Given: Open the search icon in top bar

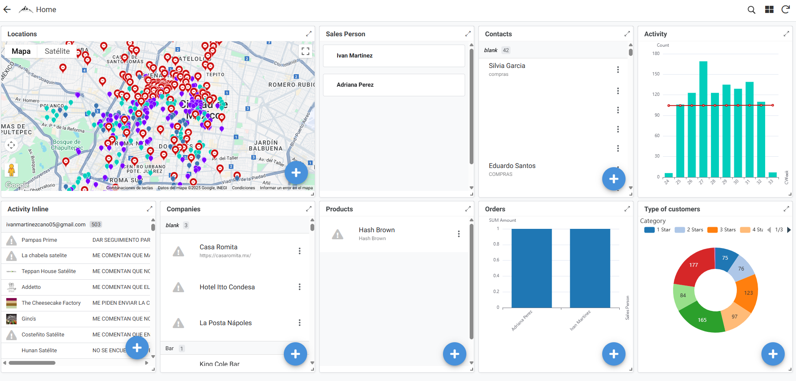Looking at the screenshot, I should point(751,10).
